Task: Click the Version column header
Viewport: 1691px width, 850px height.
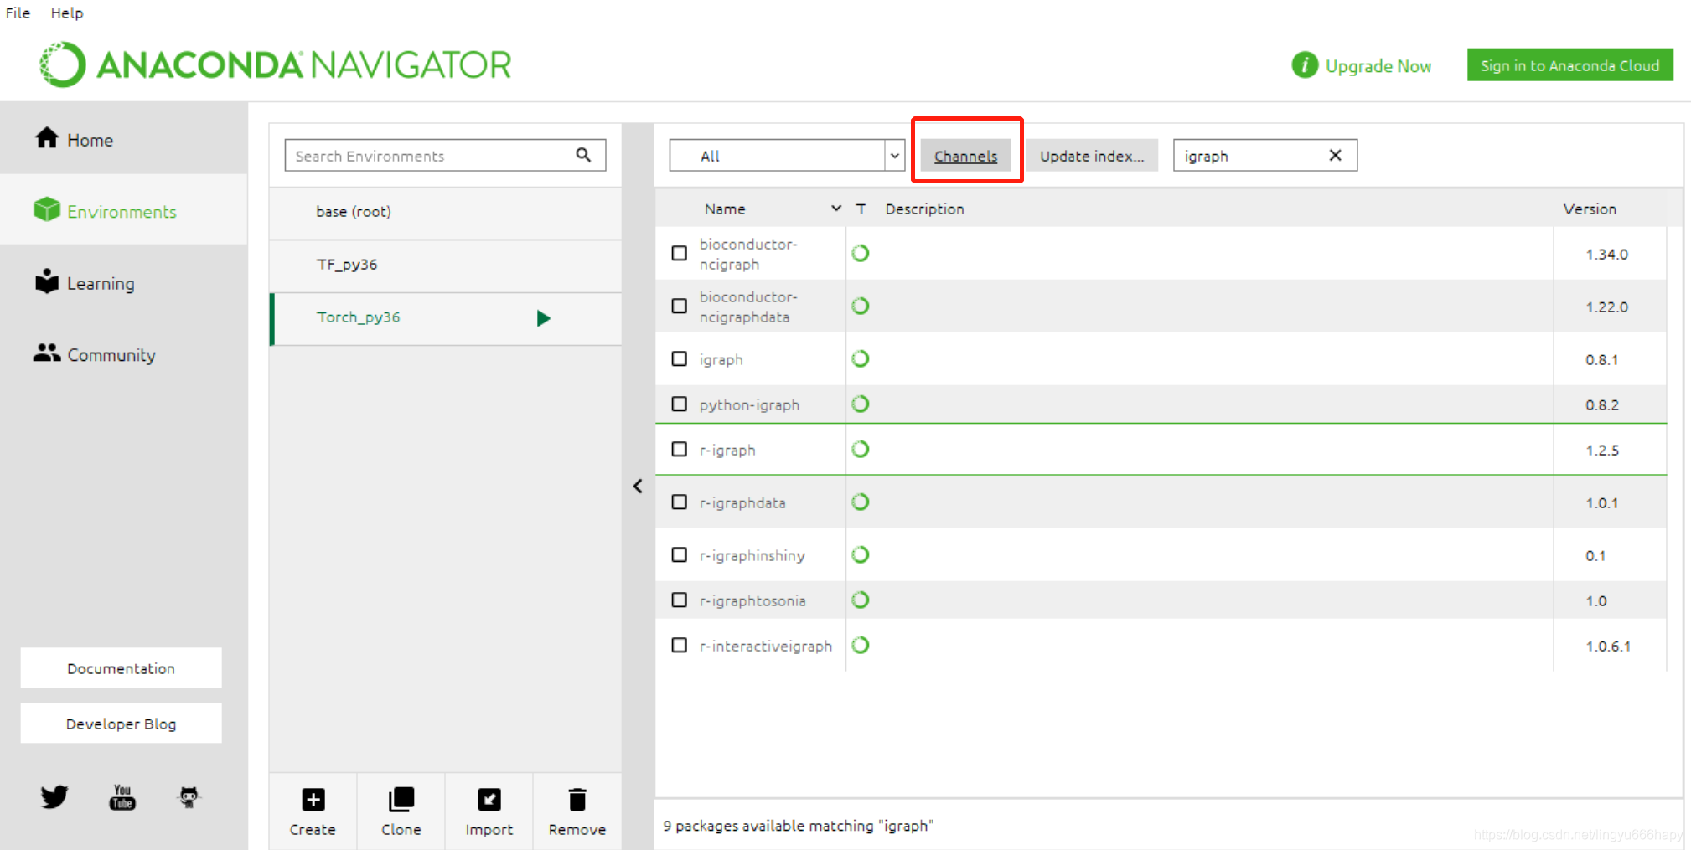Action: click(x=1590, y=209)
